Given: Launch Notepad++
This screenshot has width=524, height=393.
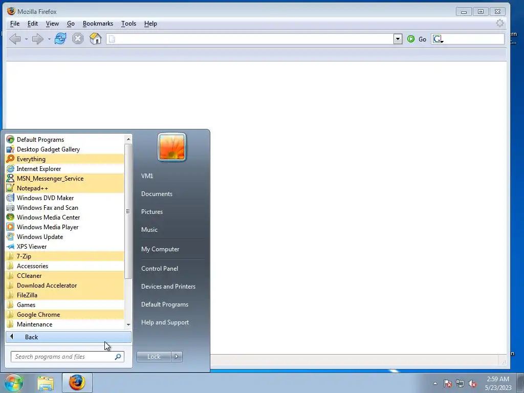Looking at the screenshot, I should click(x=65, y=188).
